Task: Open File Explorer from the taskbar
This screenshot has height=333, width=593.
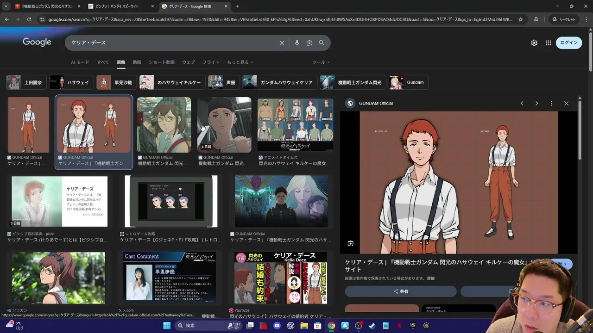Action: pos(304,326)
